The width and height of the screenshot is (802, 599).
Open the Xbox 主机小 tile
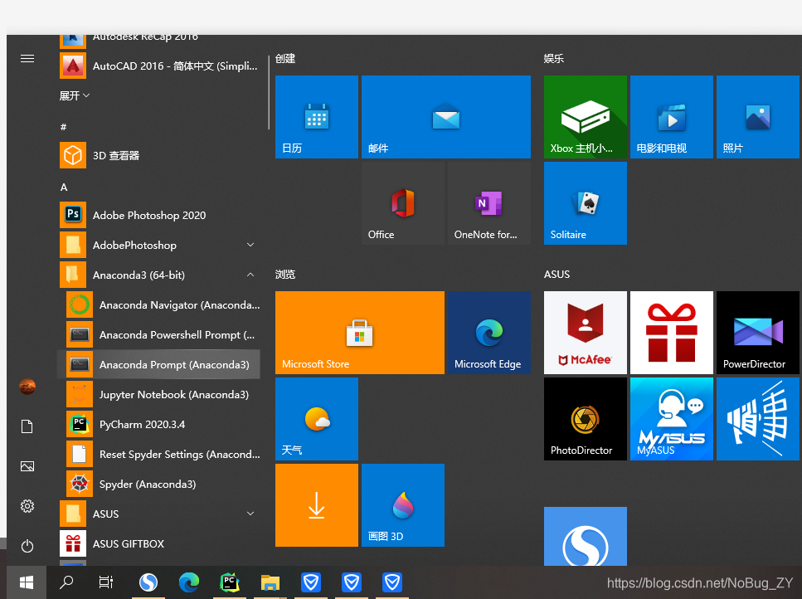pyautogui.click(x=586, y=117)
